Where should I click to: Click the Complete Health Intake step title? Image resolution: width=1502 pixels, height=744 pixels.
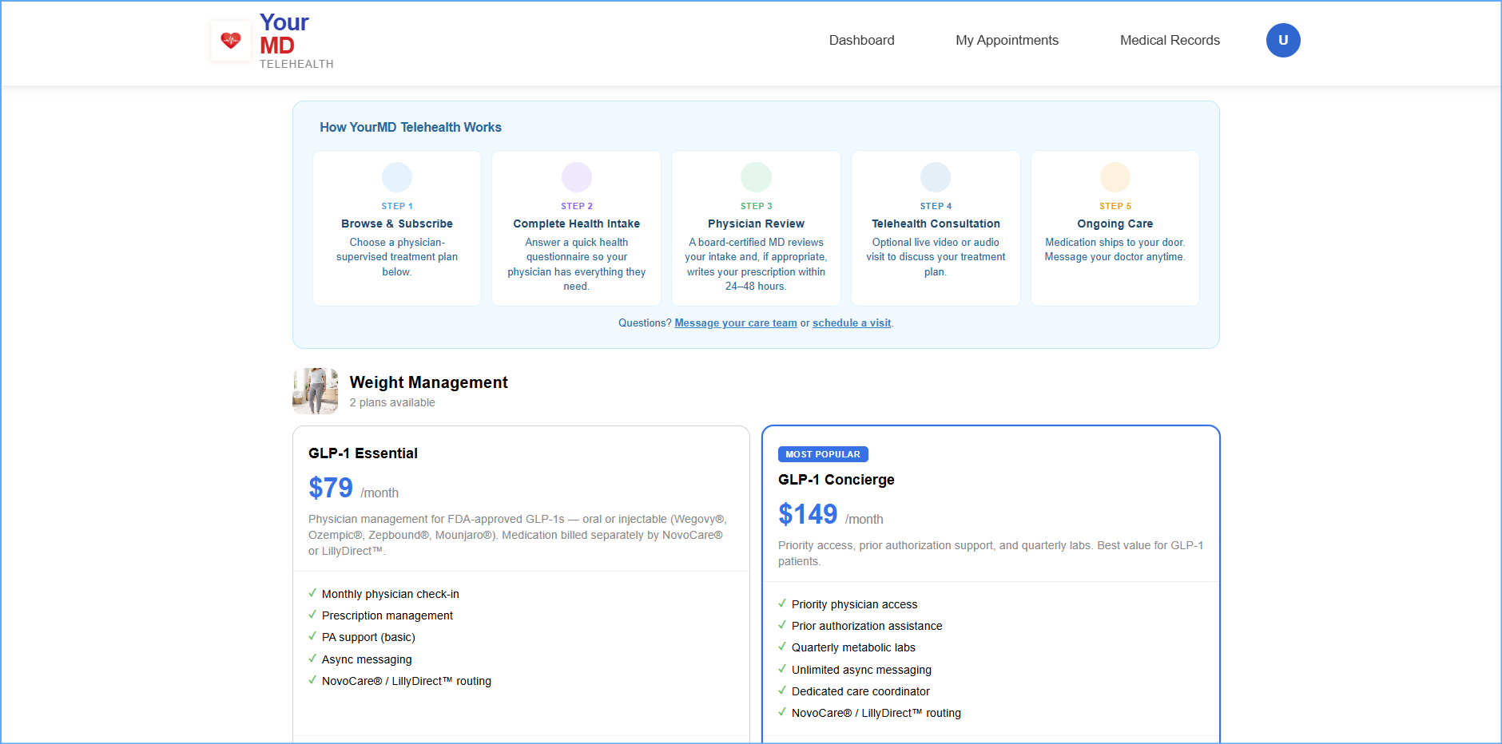577,224
